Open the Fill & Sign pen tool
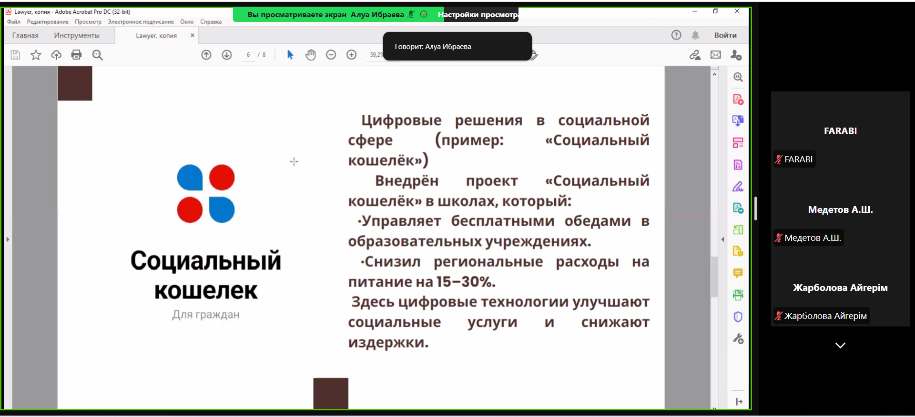Viewport: 915px width, 417px height. pyautogui.click(x=738, y=187)
